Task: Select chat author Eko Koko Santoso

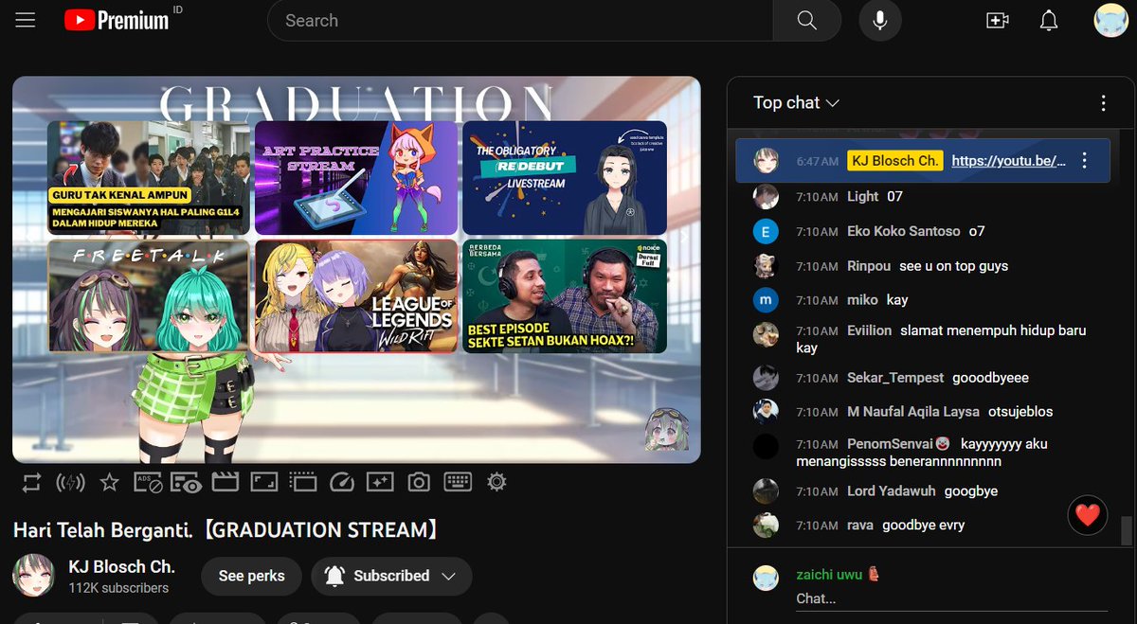Action: tap(904, 231)
